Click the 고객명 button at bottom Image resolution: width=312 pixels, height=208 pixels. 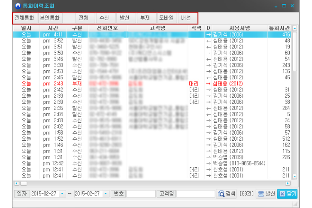[167, 193]
